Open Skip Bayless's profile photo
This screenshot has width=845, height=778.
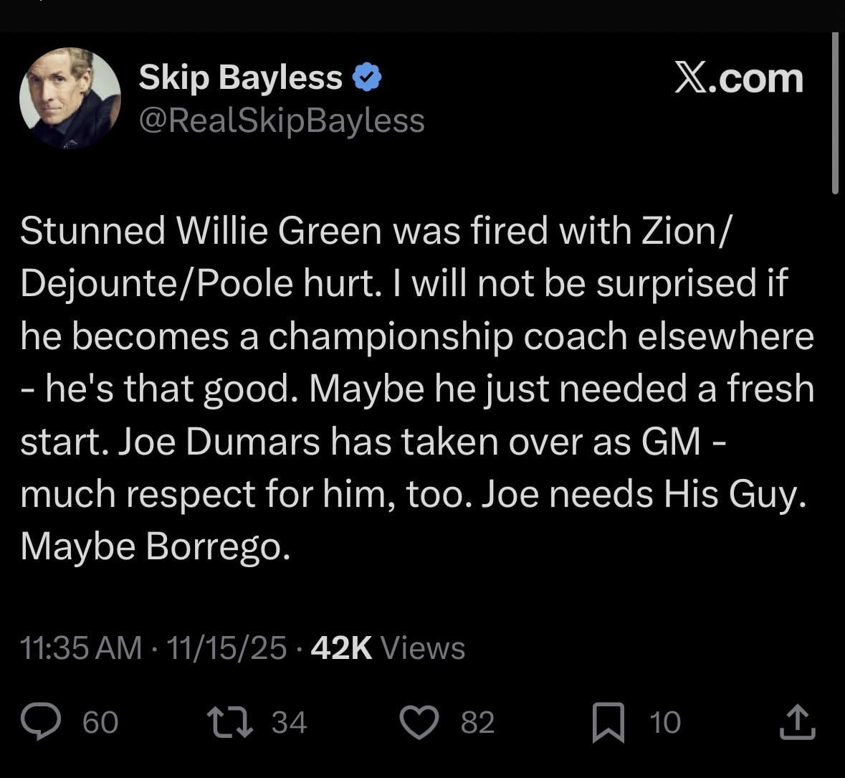pos(70,98)
